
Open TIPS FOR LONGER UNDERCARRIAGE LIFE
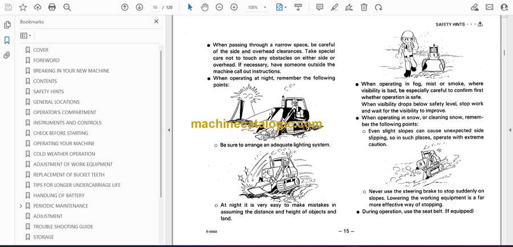(x=77, y=185)
